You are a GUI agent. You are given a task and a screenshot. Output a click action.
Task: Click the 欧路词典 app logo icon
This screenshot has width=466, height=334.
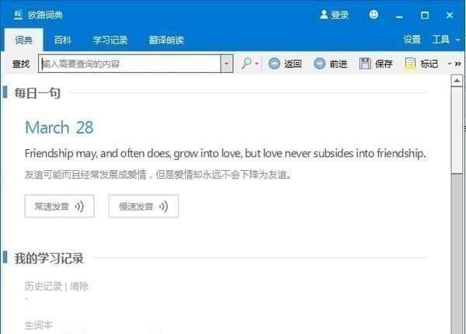(18, 15)
